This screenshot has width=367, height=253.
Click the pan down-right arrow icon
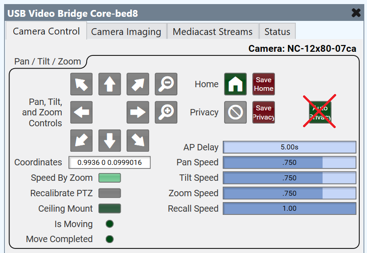138,140
